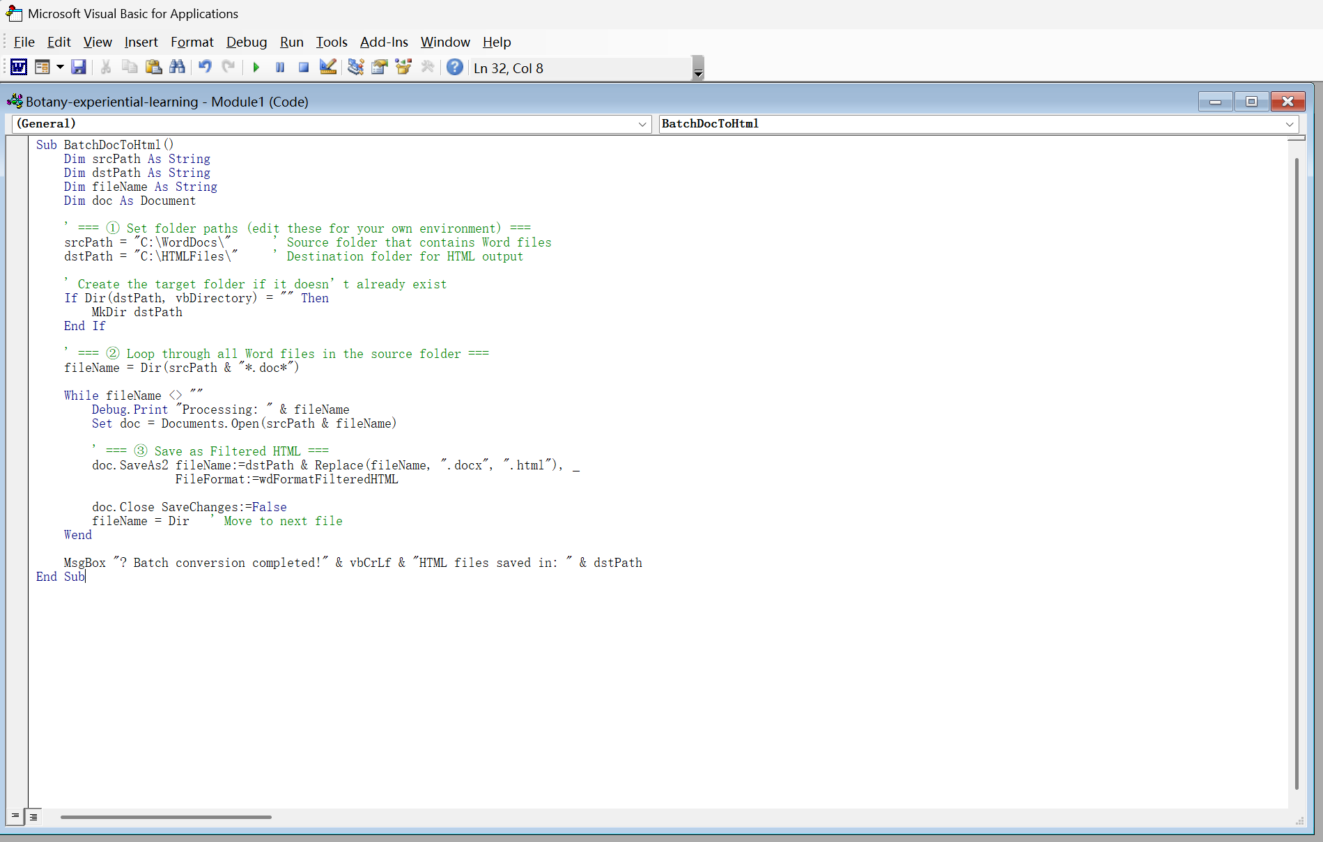Open the Debug menu
This screenshot has width=1323, height=842.
coord(247,42)
